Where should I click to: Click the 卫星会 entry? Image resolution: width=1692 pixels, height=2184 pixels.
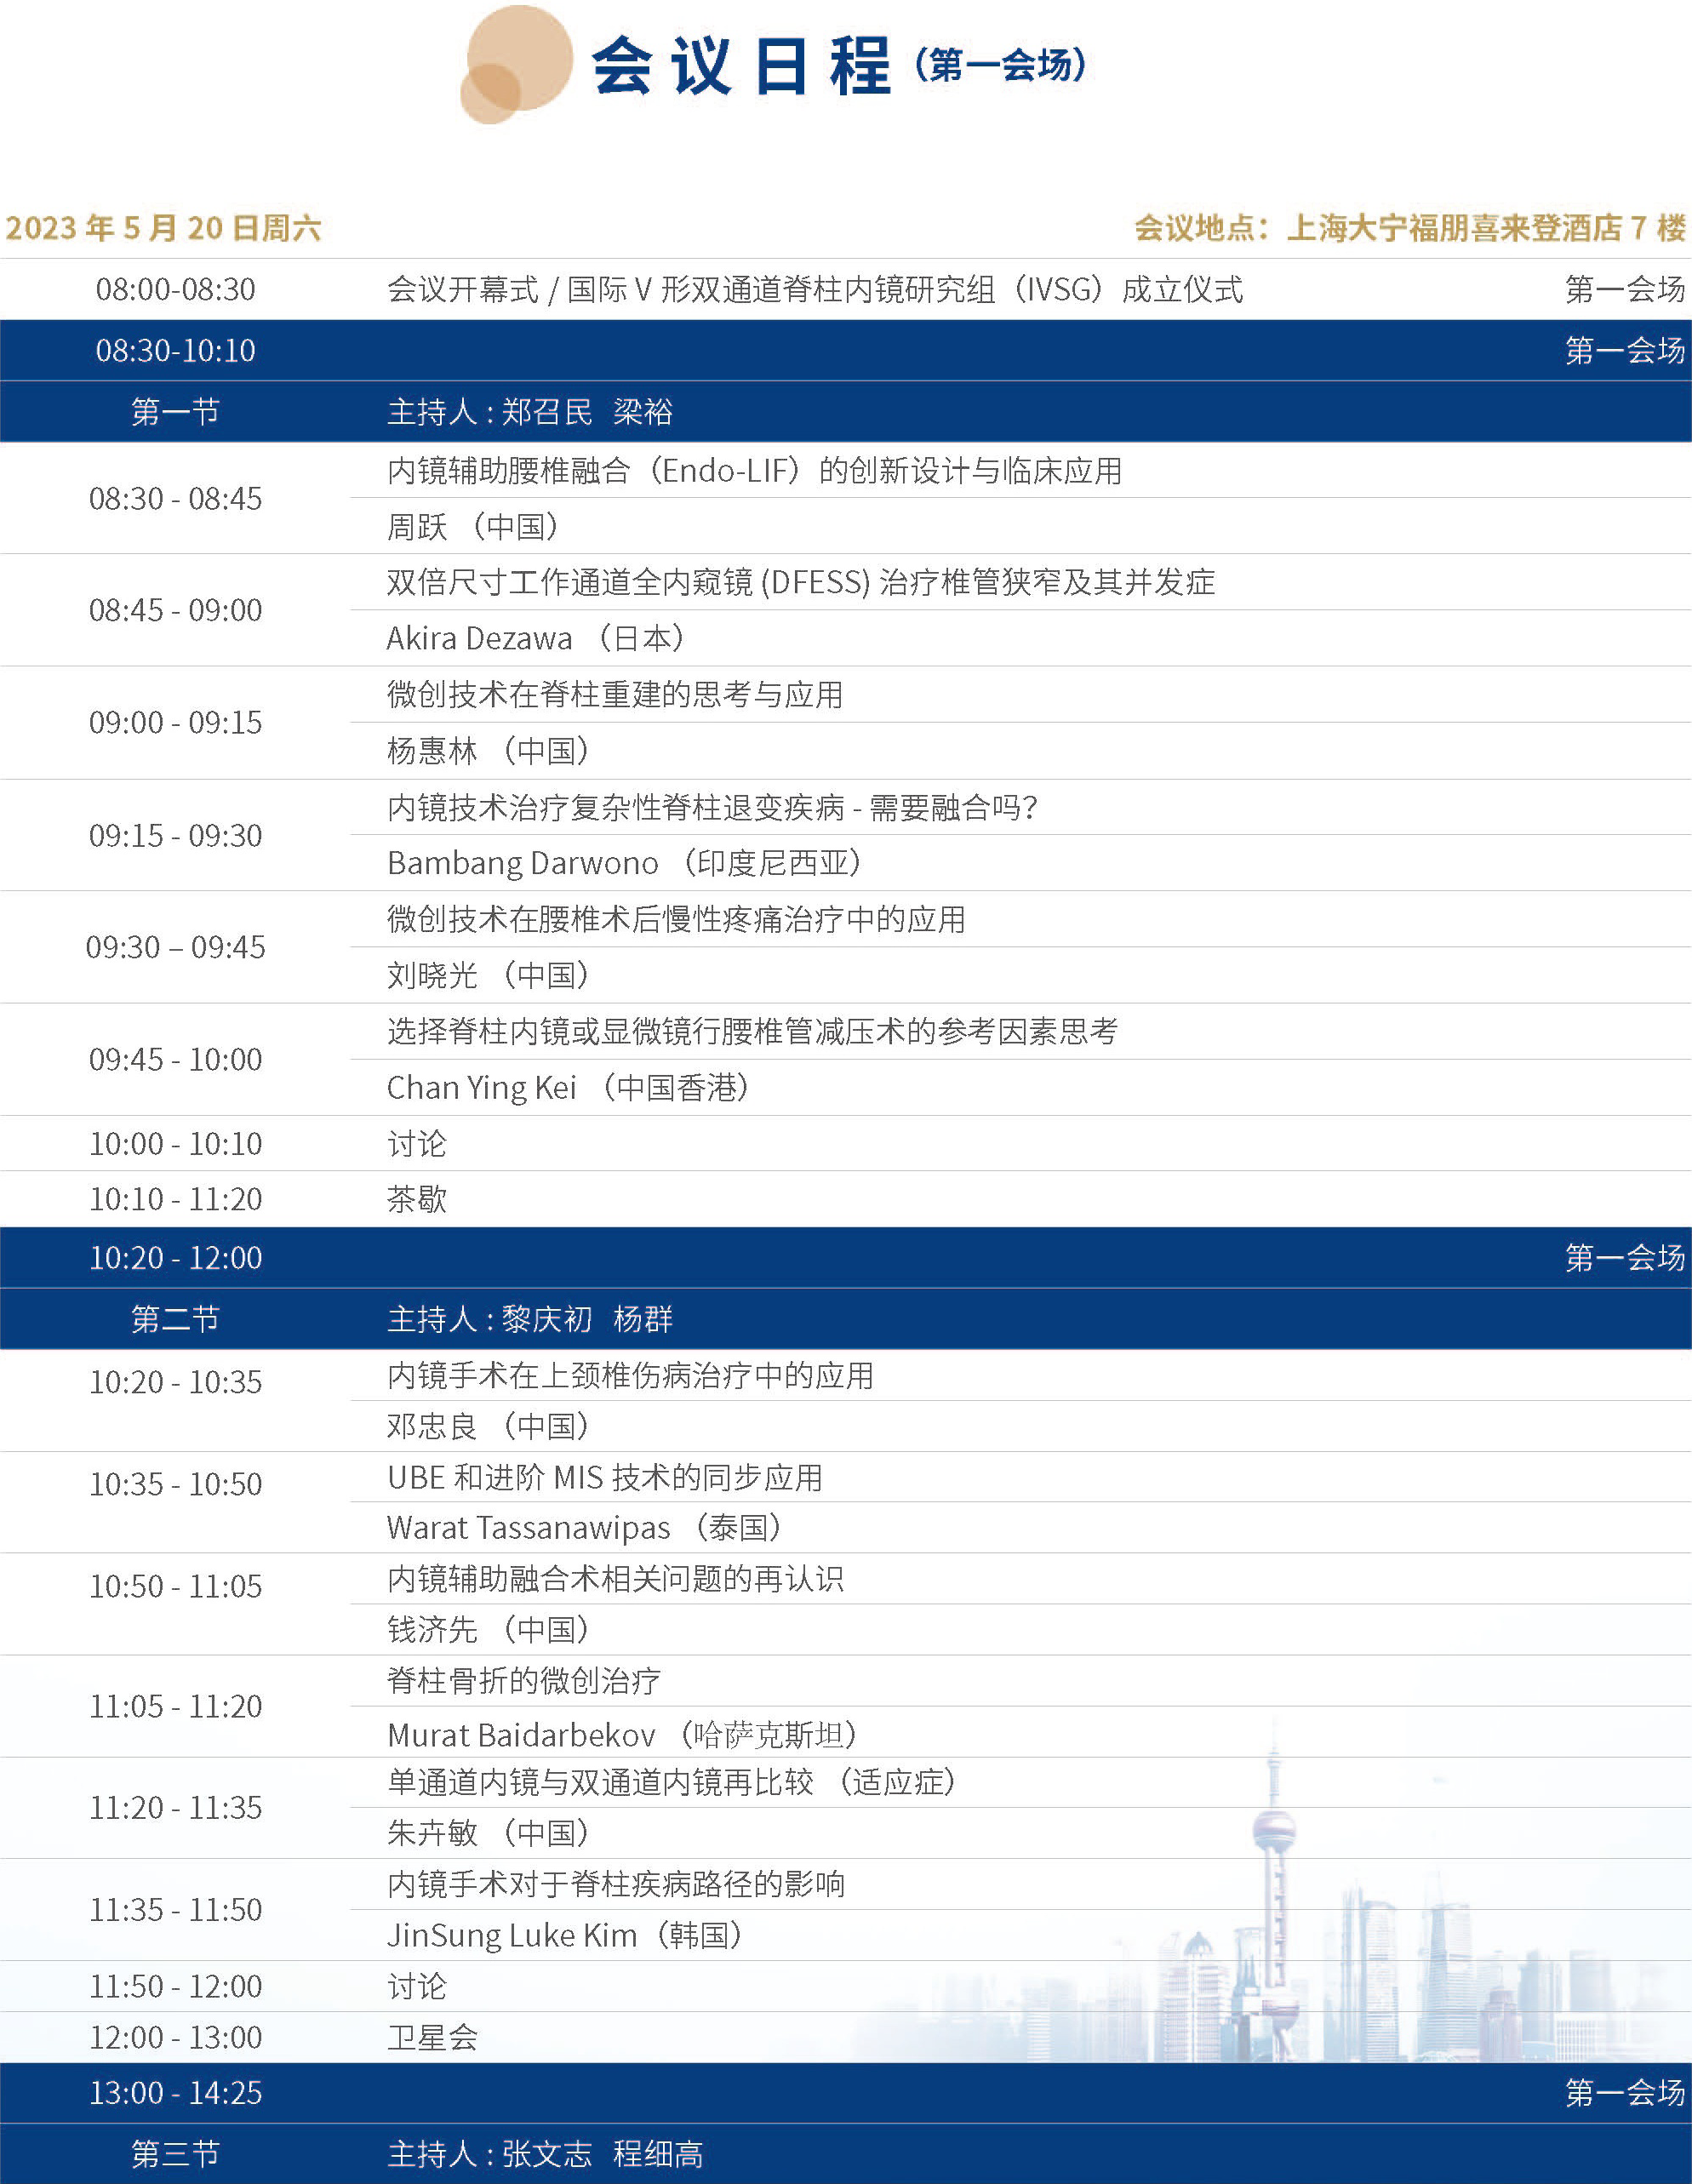[x=432, y=2037]
